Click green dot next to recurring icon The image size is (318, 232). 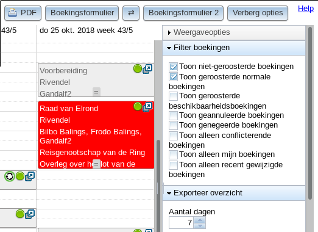[20, 176]
